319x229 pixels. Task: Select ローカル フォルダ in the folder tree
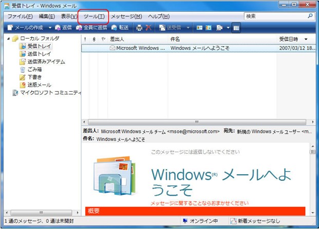[x=40, y=38]
